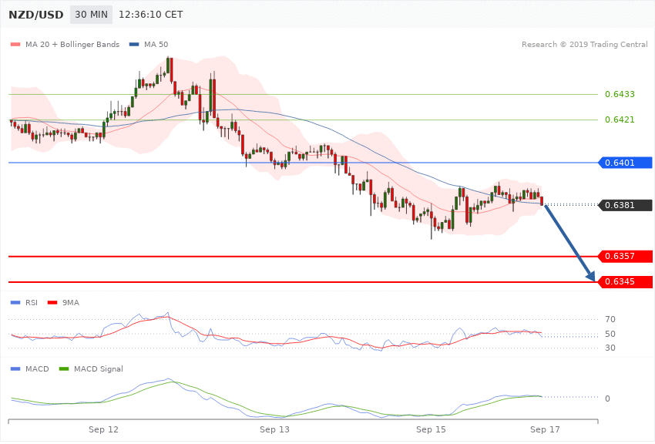655x444 pixels.
Task: Click the MACD legend label
Action: [x=37, y=368]
